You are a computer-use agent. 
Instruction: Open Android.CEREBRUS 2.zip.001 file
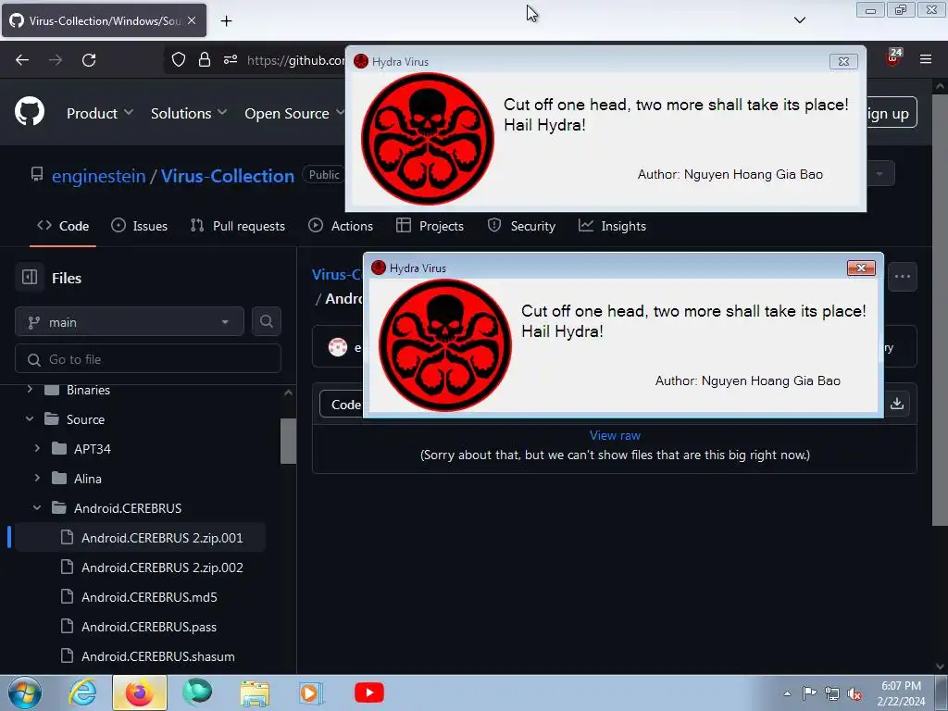pos(140,538)
